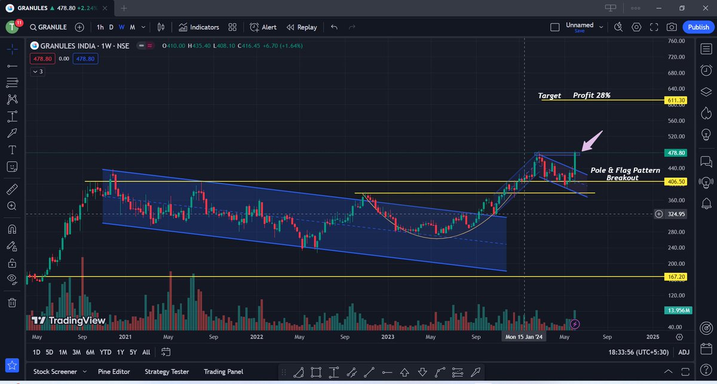Open the user profile avatar menu
717x384 pixels.
[12, 27]
